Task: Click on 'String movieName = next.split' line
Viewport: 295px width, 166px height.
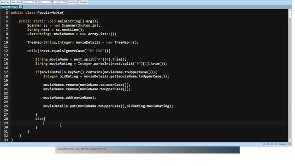Action: pos(81,59)
